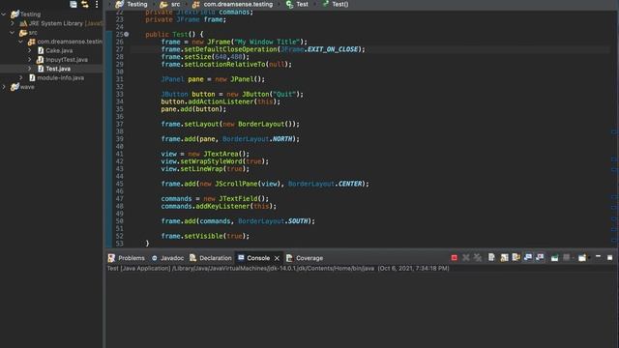Image resolution: width=619 pixels, height=348 pixels.
Task: Open the New Console dropdown arrow
Action: [589, 258]
